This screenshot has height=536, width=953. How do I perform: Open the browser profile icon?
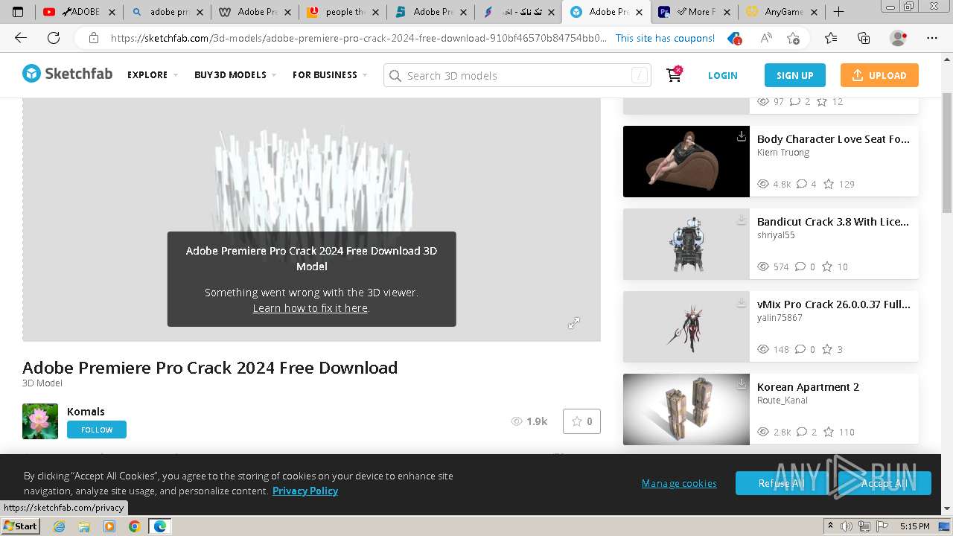click(x=899, y=38)
